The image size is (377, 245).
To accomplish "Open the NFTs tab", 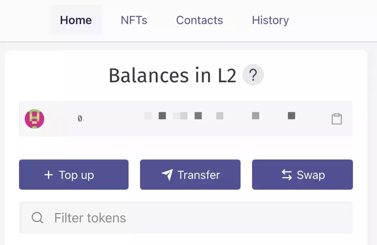I will [134, 20].
